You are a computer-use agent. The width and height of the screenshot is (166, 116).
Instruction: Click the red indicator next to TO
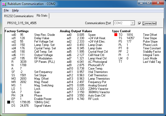(116, 35)
